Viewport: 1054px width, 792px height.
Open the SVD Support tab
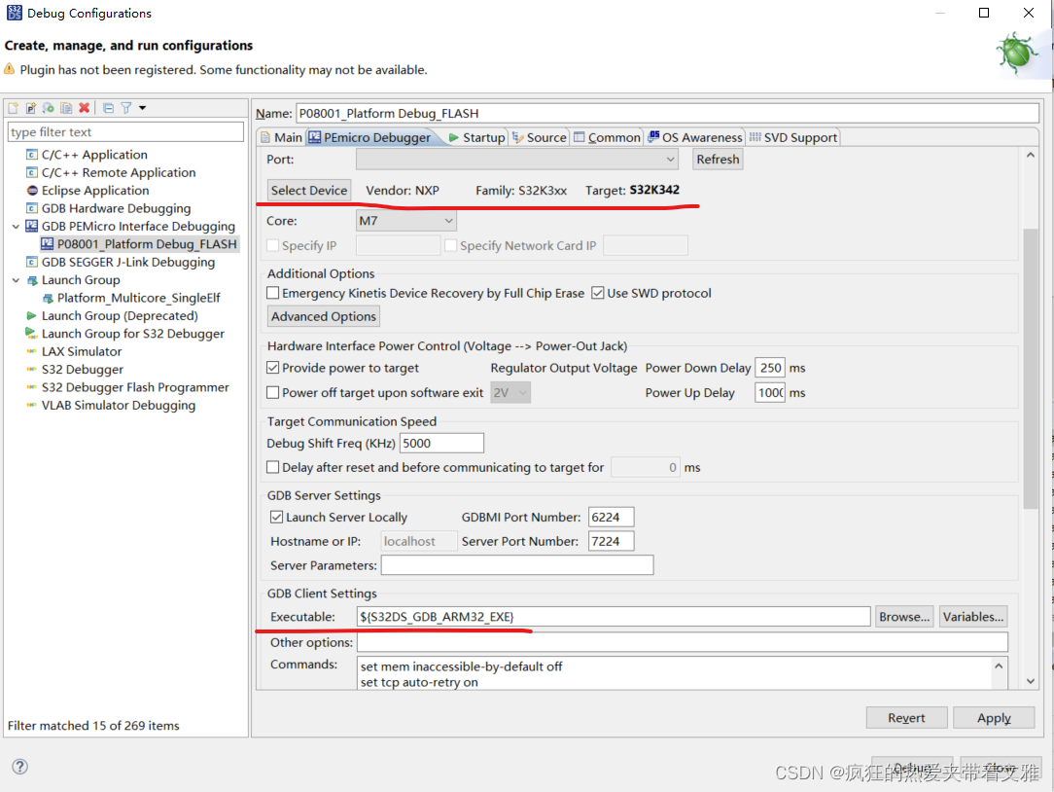tap(793, 137)
